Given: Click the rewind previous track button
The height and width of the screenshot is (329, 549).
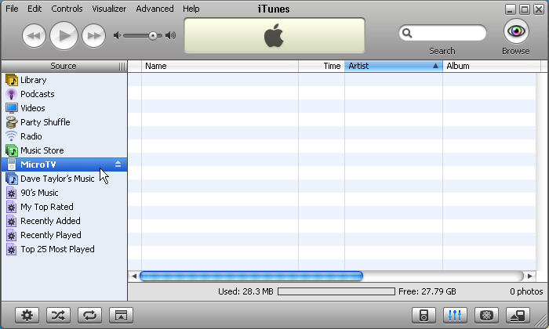Looking at the screenshot, I should [x=34, y=36].
